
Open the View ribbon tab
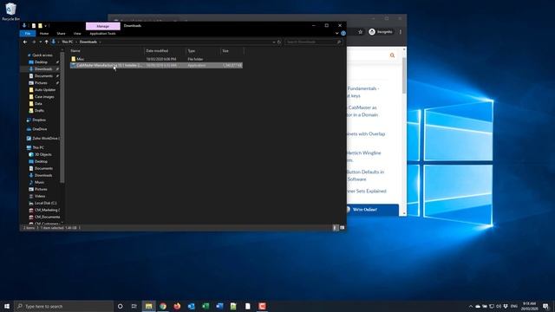click(77, 34)
